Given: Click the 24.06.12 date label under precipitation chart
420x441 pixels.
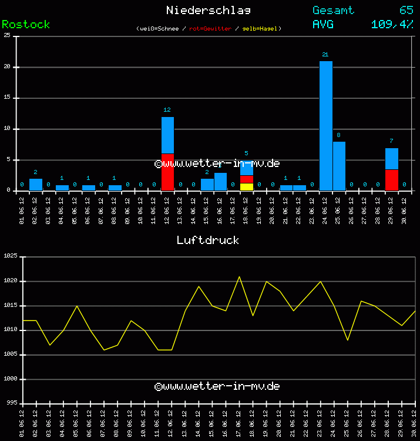Looking at the screenshot, I should tap(325, 208).
